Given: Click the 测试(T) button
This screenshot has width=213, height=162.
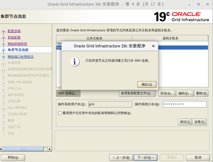Looking at the screenshot, I should pyautogui.click(x=185, y=122).
